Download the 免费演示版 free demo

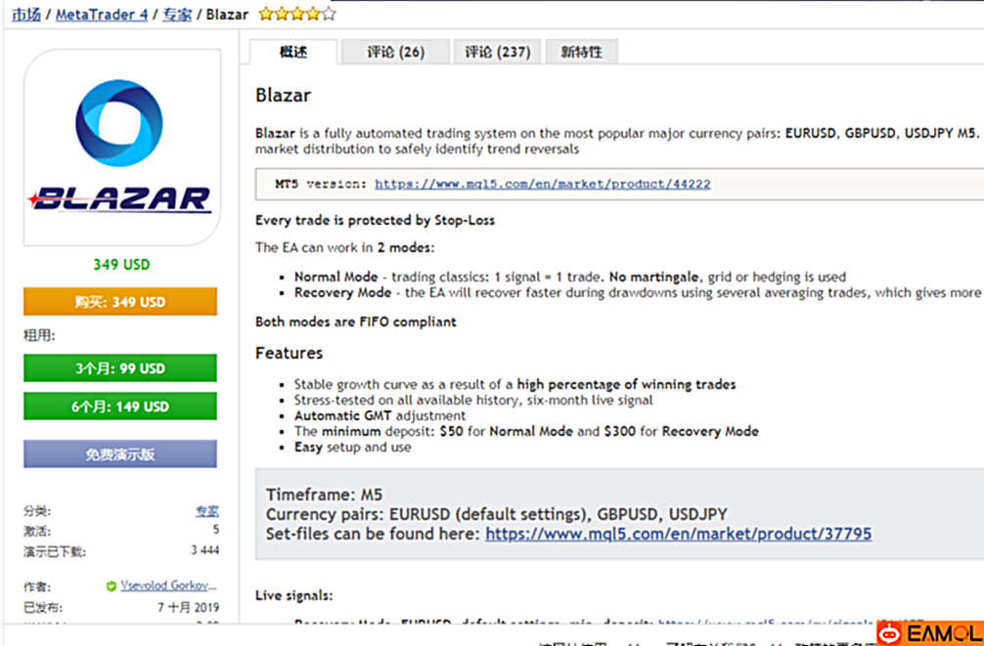pos(120,454)
